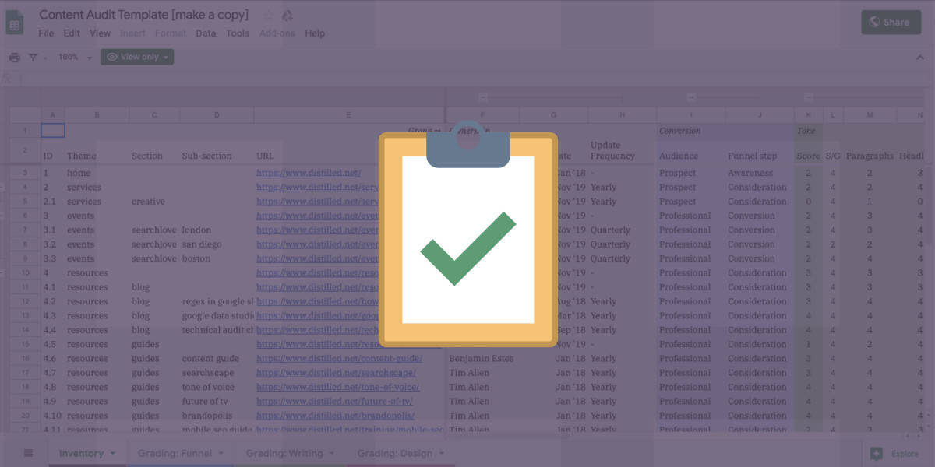Open the All Sheets list icon
935x467 pixels.
(x=28, y=453)
